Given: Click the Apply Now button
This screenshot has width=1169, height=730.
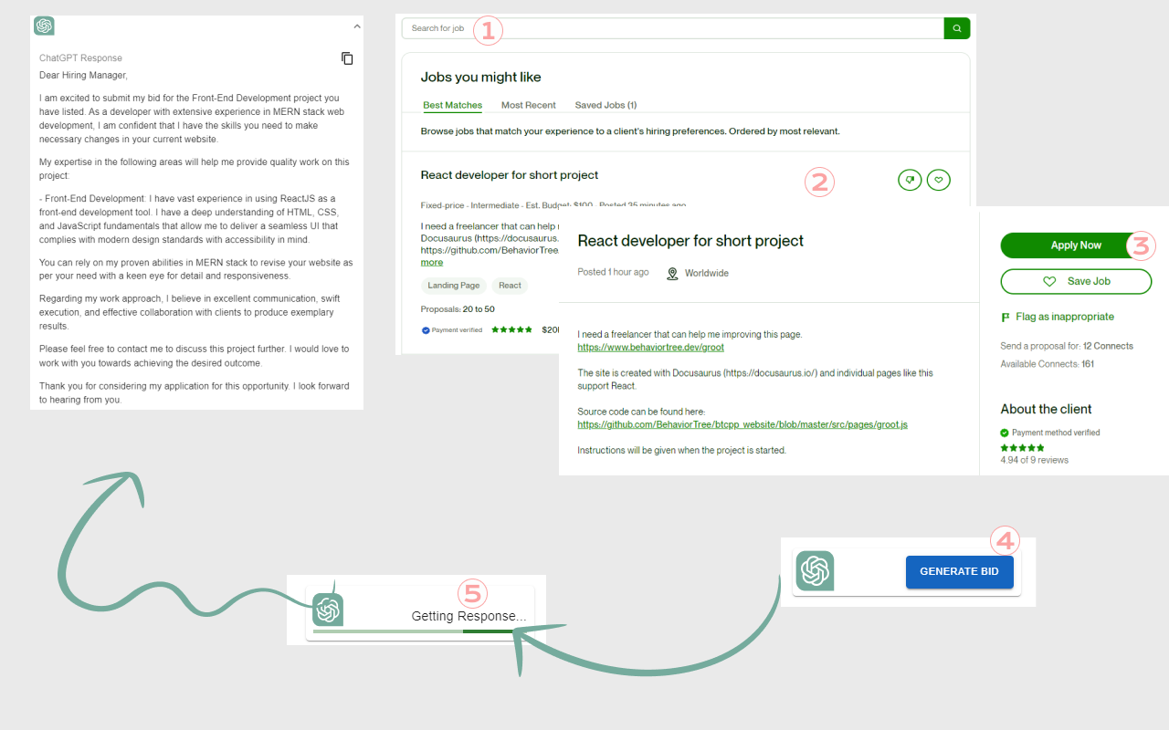Looking at the screenshot, I should [1076, 245].
